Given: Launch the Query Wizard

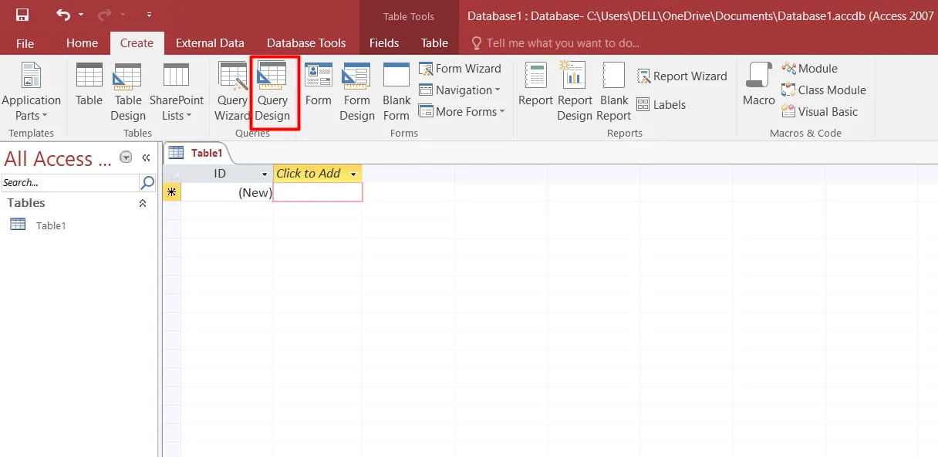Looking at the screenshot, I should tap(232, 91).
